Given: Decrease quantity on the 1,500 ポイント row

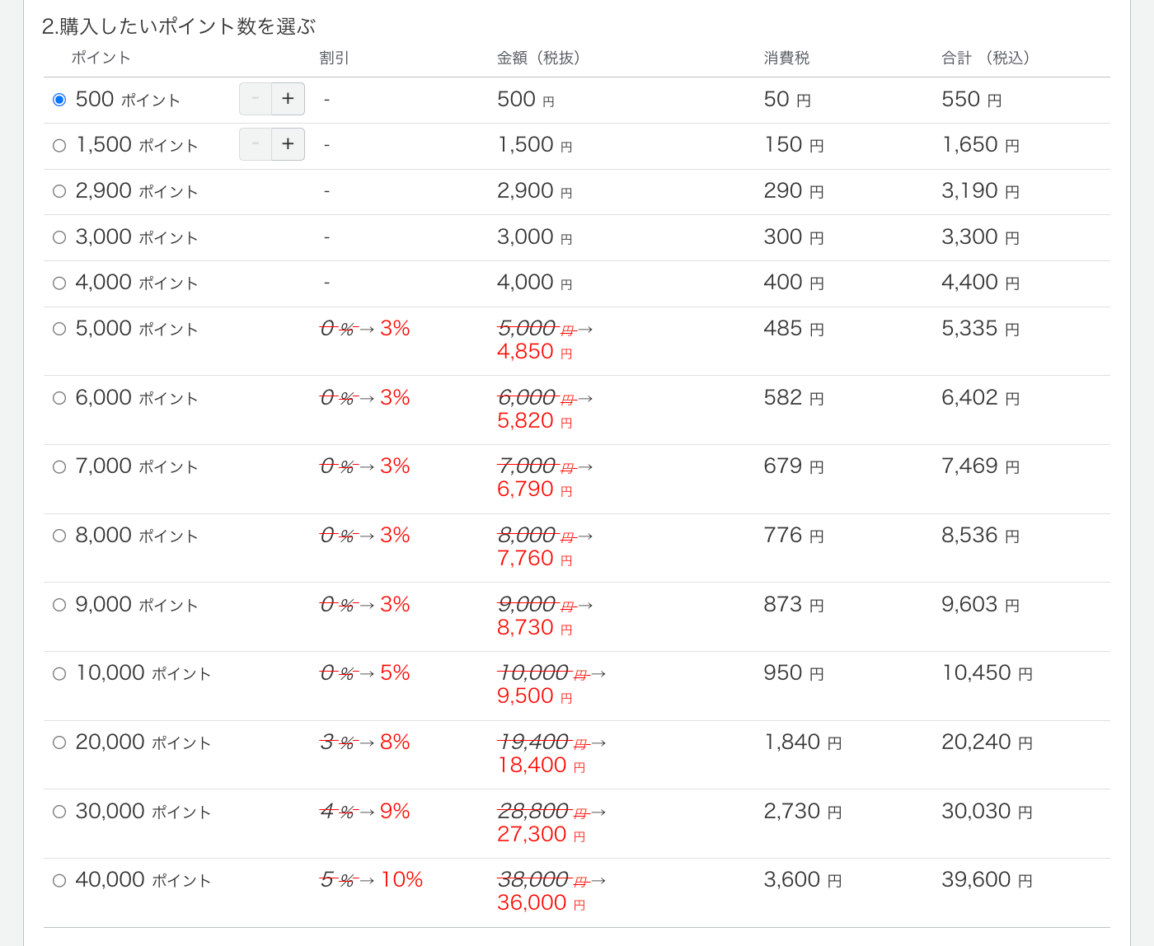Looking at the screenshot, I should [256, 144].
